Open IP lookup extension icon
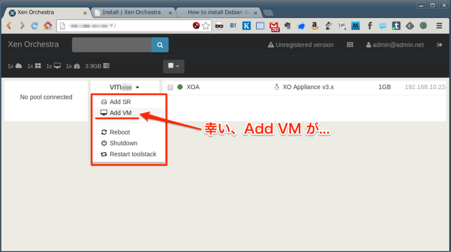Screen dimensions: 451x252 coord(342,25)
